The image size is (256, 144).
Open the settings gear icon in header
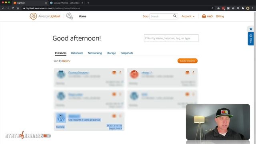[x=69, y=16]
